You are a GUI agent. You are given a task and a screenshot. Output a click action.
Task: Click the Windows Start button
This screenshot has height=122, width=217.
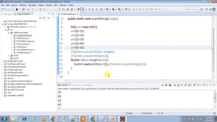pyautogui.click(x=4, y=119)
